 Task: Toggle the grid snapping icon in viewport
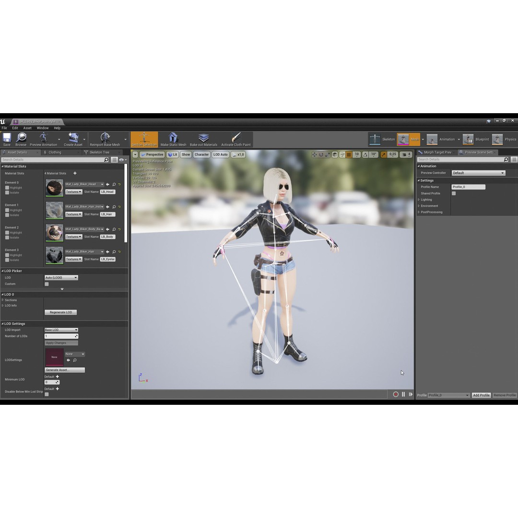(x=349, y=154)
